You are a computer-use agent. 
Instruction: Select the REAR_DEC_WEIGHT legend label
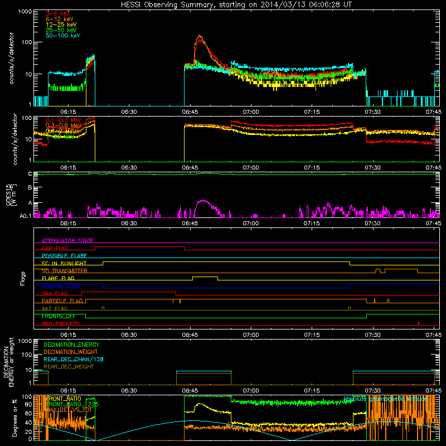point(69,367)
